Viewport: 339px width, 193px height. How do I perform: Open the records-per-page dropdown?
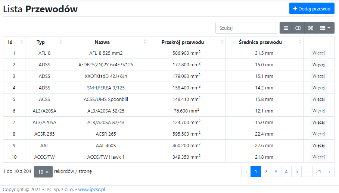pos(43,172)
